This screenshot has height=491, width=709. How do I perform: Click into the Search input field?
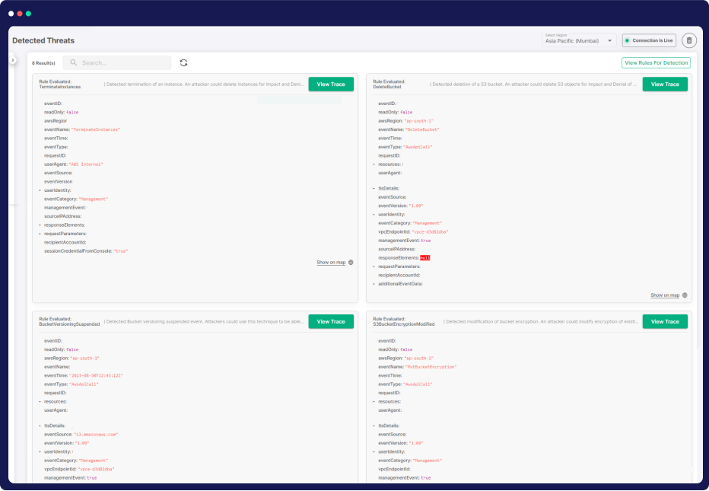[x=122, y=62]
